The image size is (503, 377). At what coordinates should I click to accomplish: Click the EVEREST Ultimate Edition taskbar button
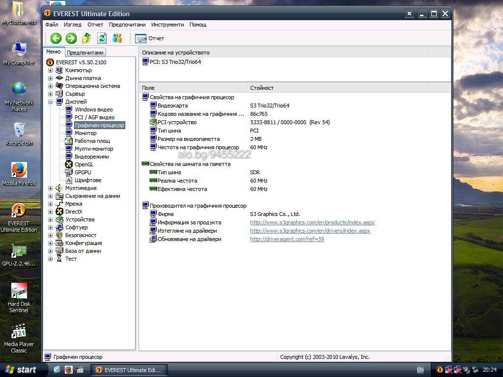pos(129,370)
